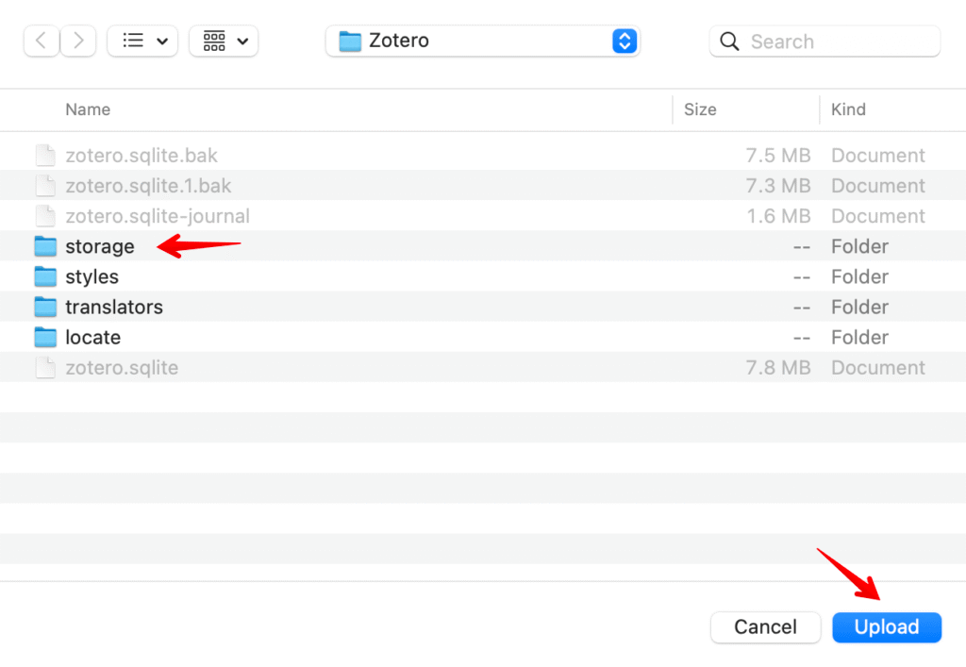Viewport: 966px width, 667px height.
Task: Click the zotero.sqlite document icon
Action: (44, 367)
